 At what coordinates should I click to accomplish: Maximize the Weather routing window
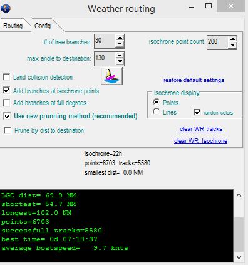(x=209, y=6)
